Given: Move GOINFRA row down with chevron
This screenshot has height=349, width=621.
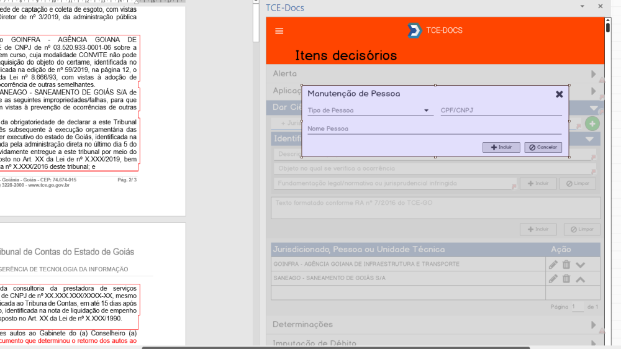Looking at the screenshot, I should (580, 265).
